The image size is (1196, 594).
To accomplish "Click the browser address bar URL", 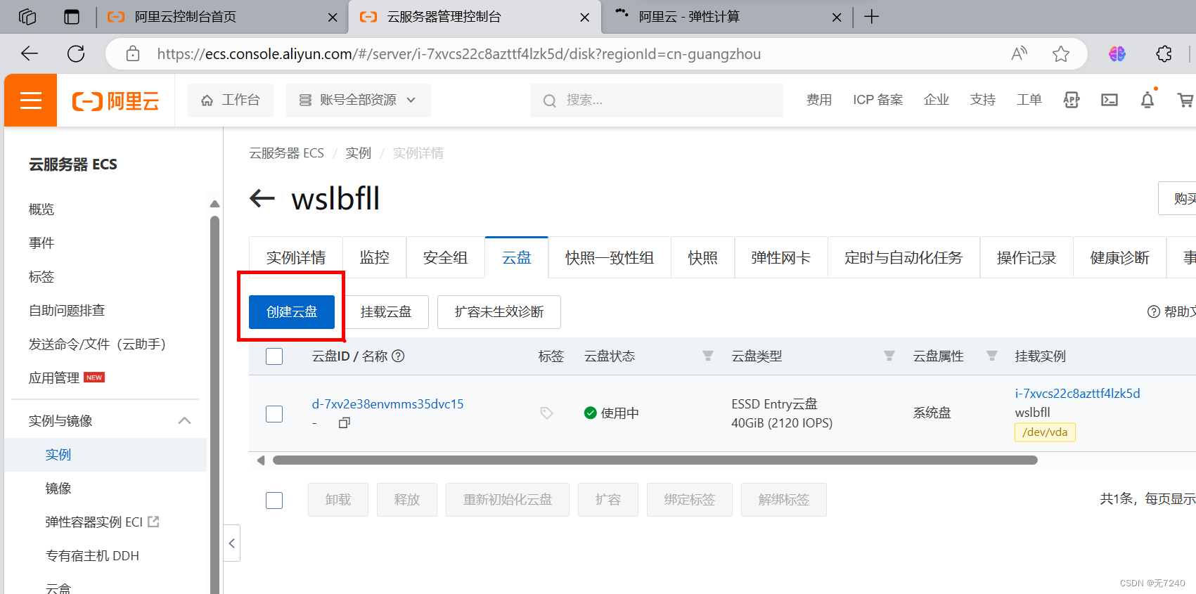I will [x=459, y=54].
